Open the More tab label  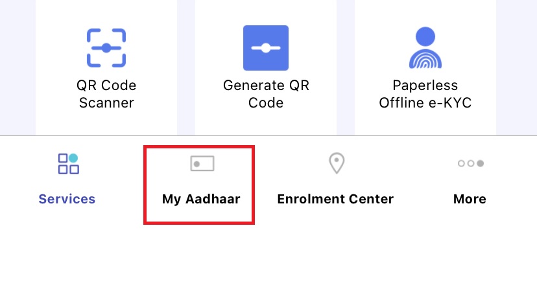pos(470,199)
